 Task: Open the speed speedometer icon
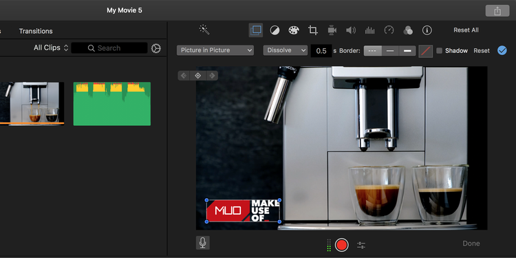(x=389, y=30)
